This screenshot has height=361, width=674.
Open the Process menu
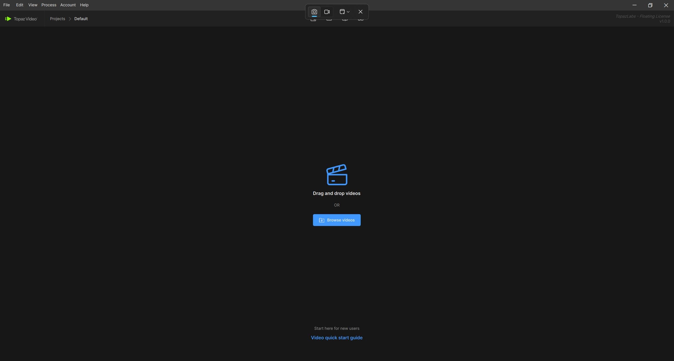click(49, 5)
